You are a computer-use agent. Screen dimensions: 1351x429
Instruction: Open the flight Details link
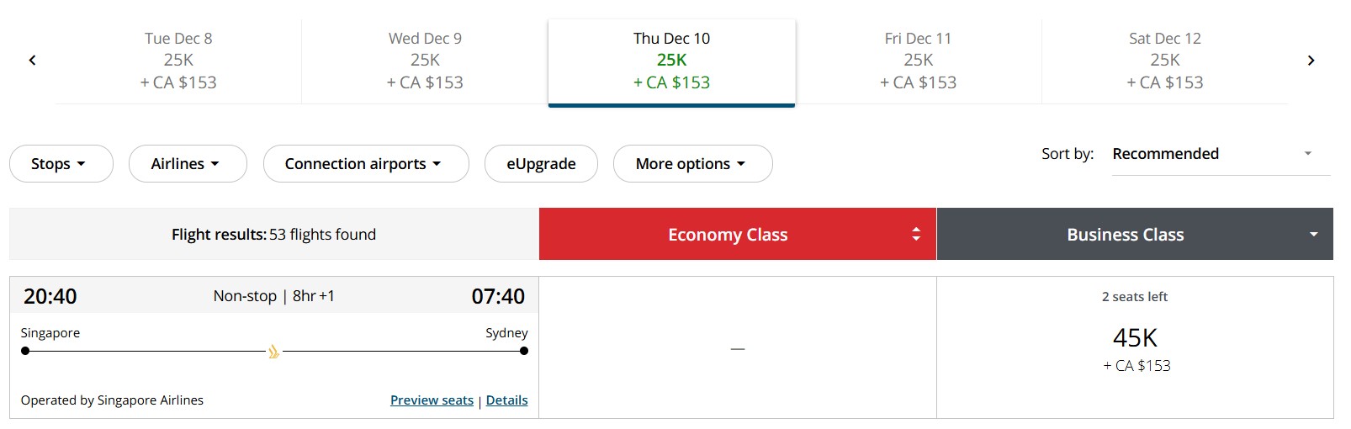click(506, 400)
